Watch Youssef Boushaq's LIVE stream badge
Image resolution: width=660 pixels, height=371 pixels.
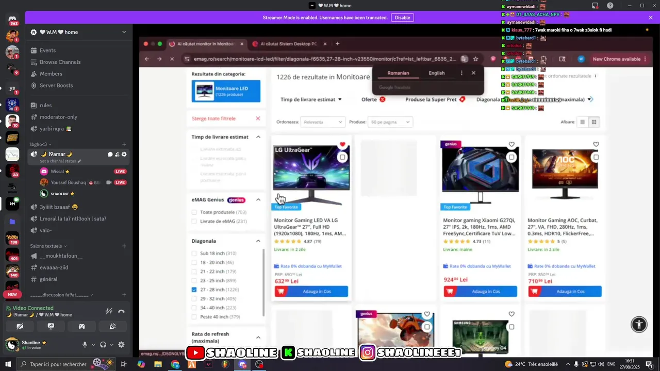(x=120, y=182)
